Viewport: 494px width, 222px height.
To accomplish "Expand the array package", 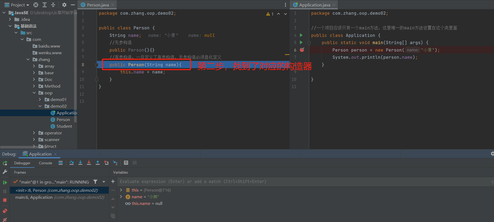I will [34, 66].
